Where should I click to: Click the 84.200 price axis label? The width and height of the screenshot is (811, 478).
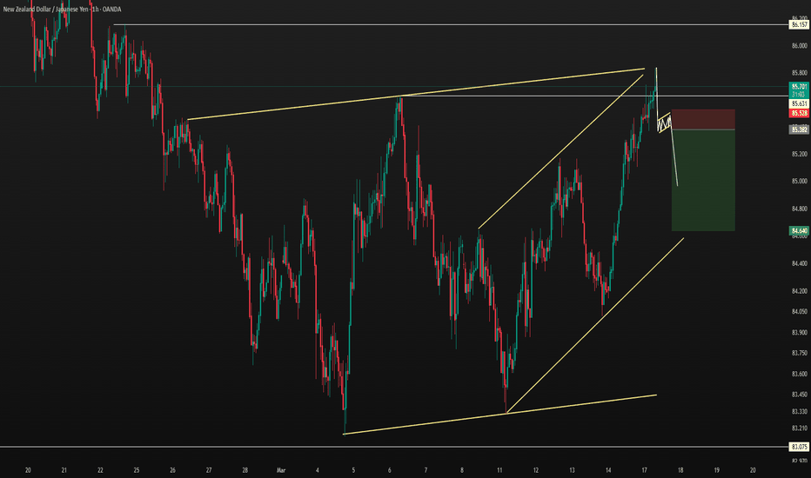(x=799, y=291)
